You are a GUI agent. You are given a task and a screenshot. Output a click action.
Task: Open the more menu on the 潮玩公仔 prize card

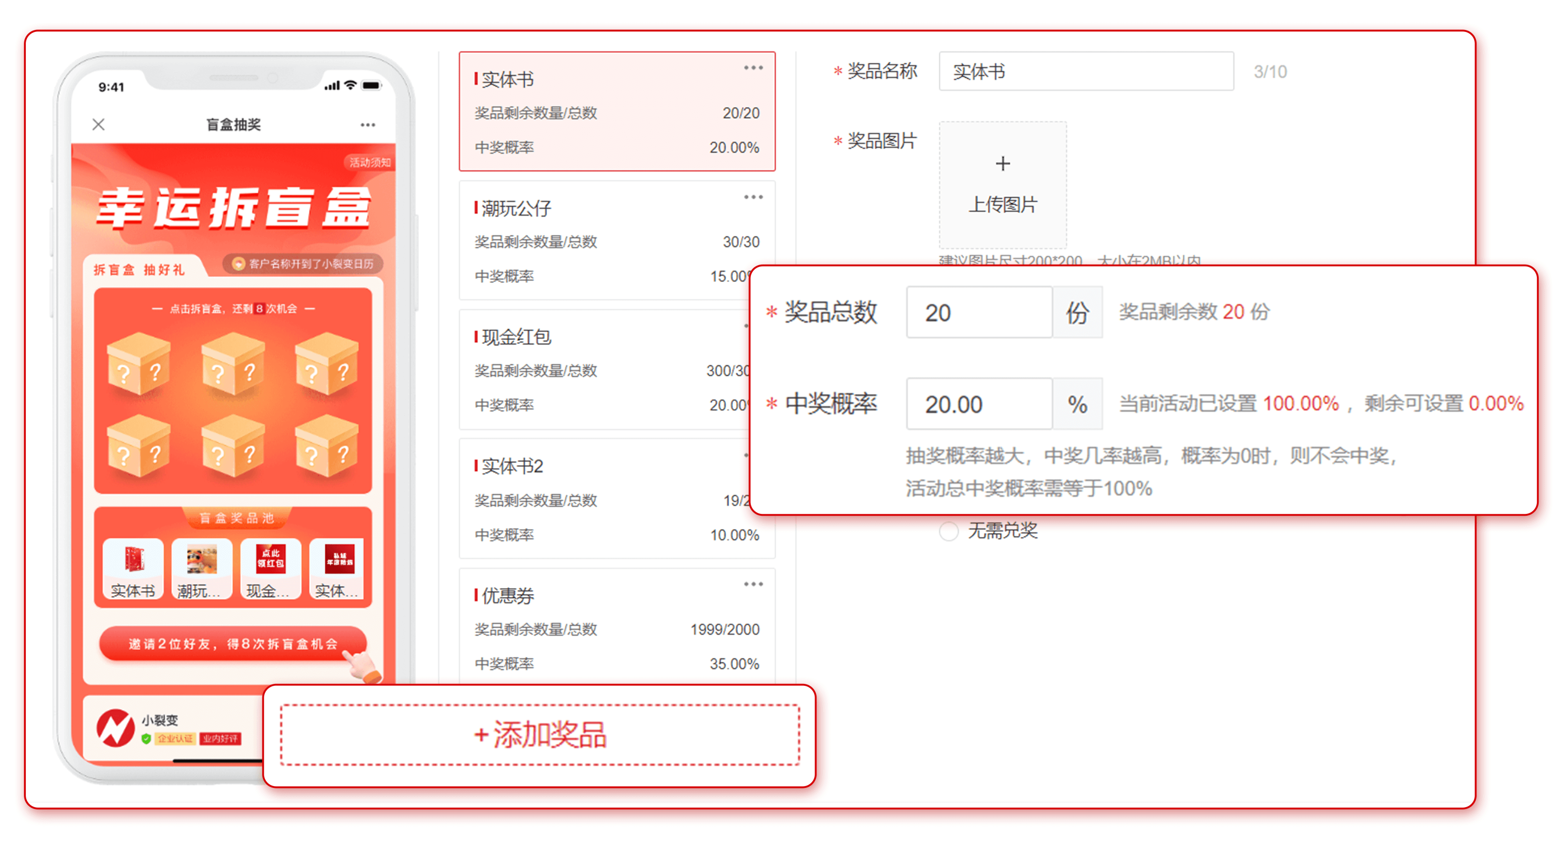pyautogui.click(x=753, y=197)
